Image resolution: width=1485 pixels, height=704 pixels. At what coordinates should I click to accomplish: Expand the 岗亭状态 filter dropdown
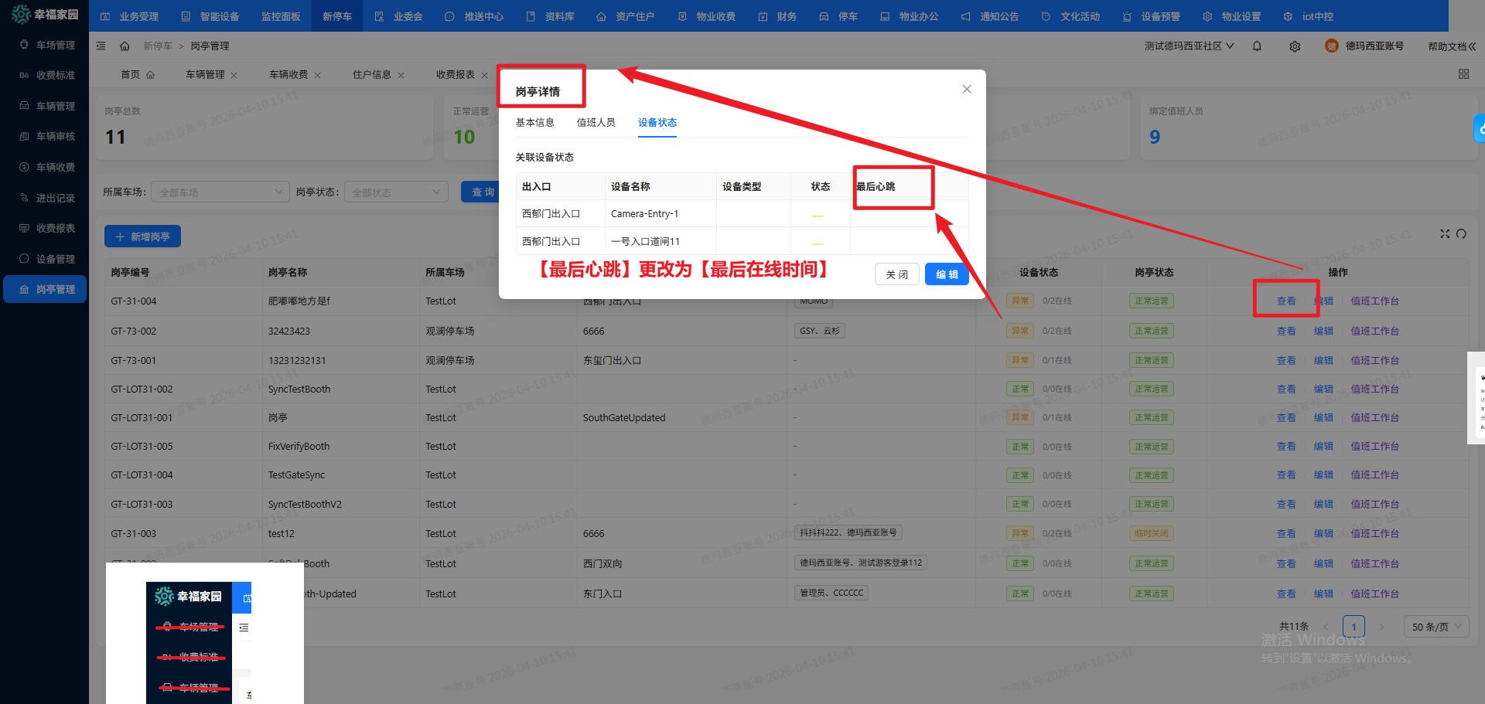[x=395, y=192]
